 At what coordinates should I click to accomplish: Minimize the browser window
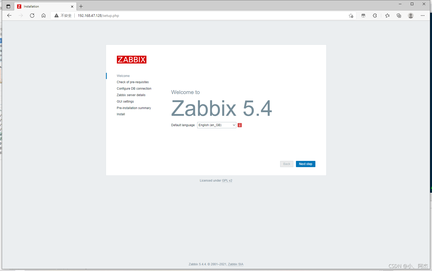(400, 4)
